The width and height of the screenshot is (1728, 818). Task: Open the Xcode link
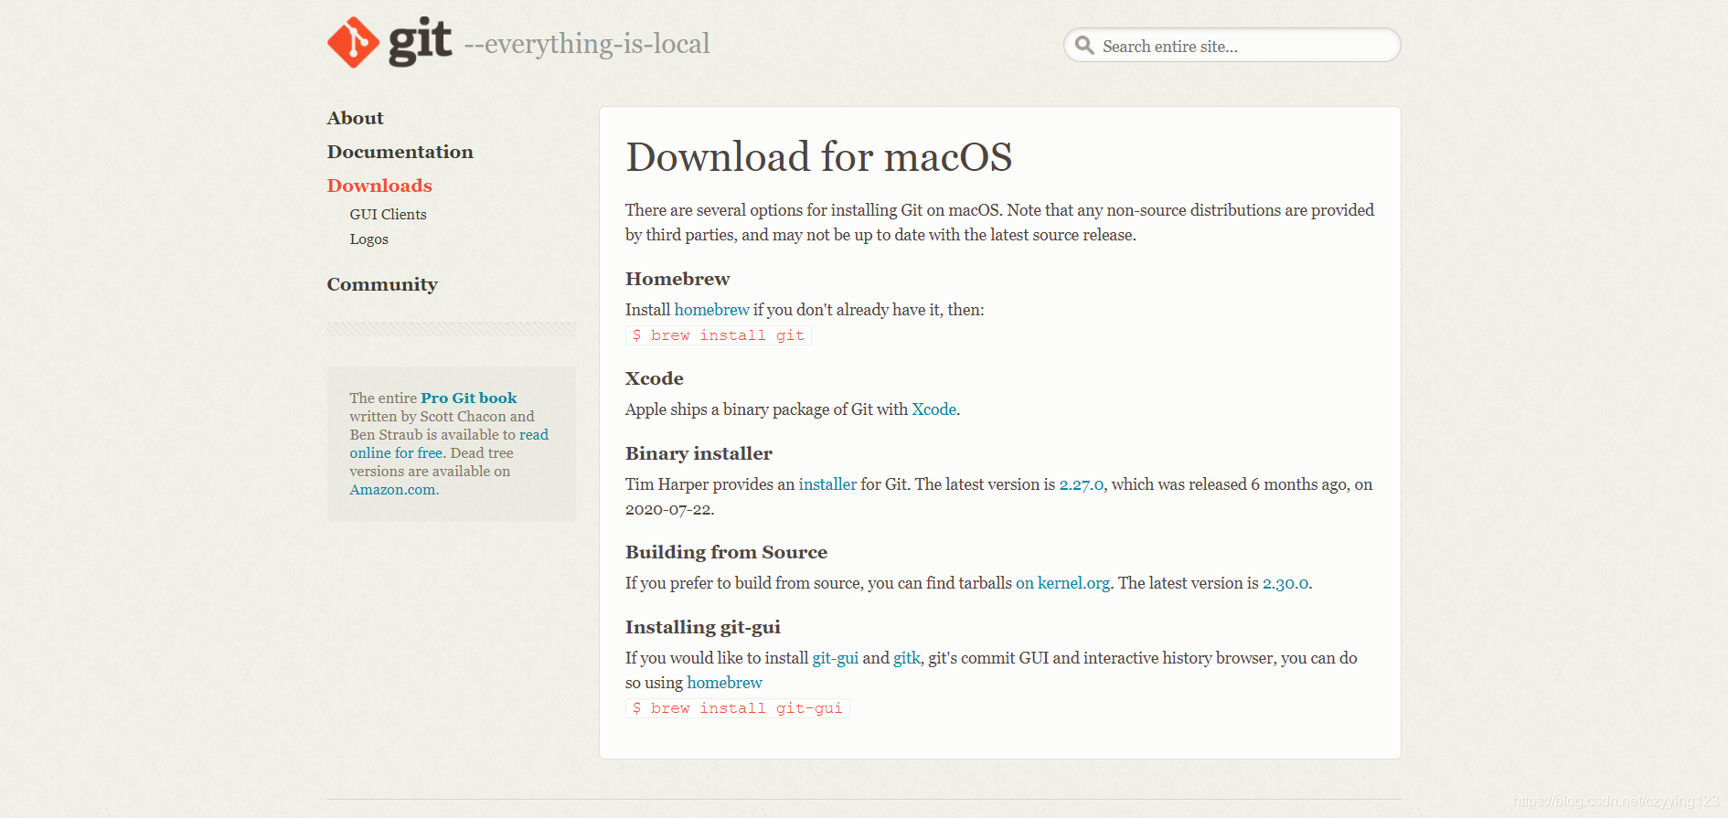tap(933, 409)
